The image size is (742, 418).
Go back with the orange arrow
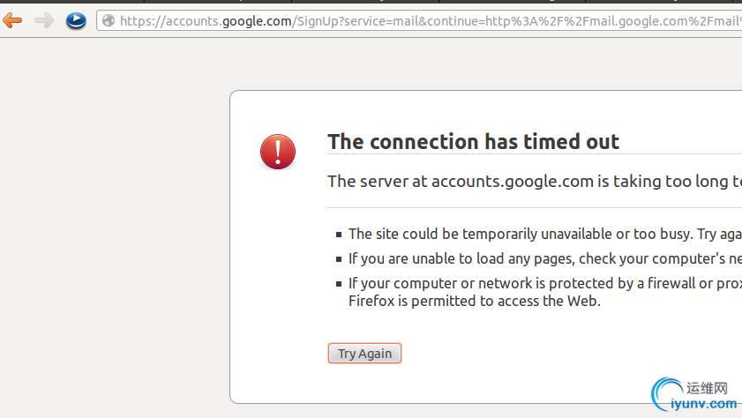[x=12, y=20]
